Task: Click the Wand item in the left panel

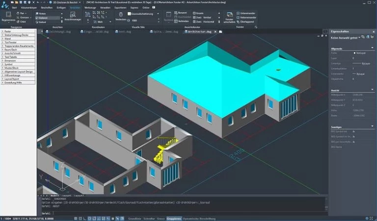Action: [18, 38]
